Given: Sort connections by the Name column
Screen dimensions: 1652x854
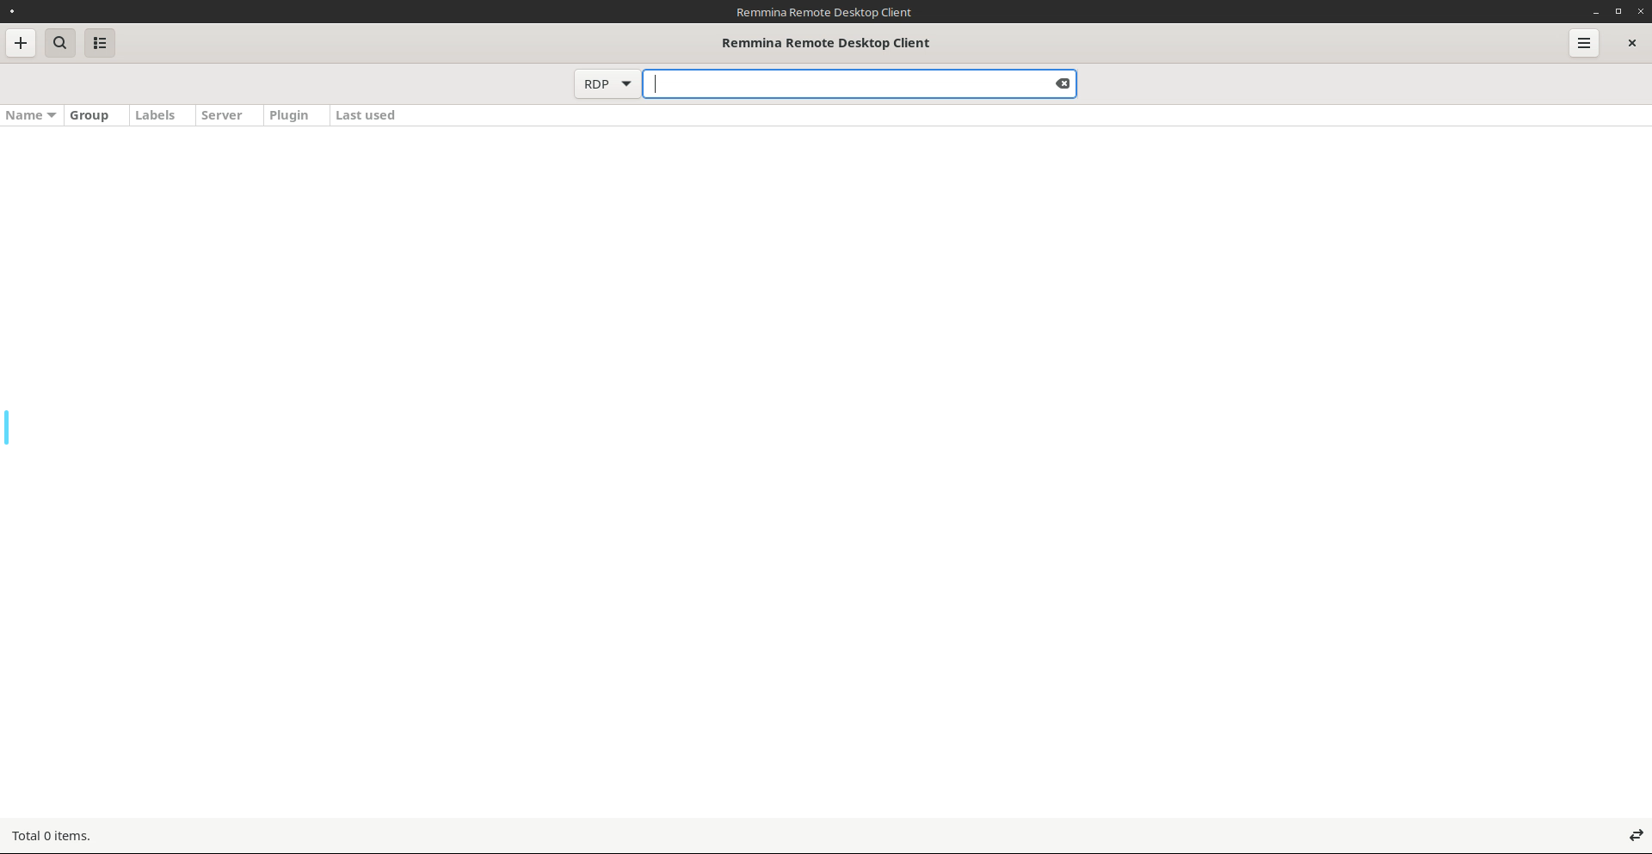Looking at the screenshot, I should click(x=30, y=115).
